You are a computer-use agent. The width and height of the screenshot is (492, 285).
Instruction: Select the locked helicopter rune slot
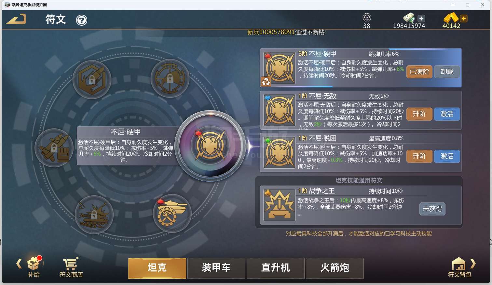[x=170, y=78]
